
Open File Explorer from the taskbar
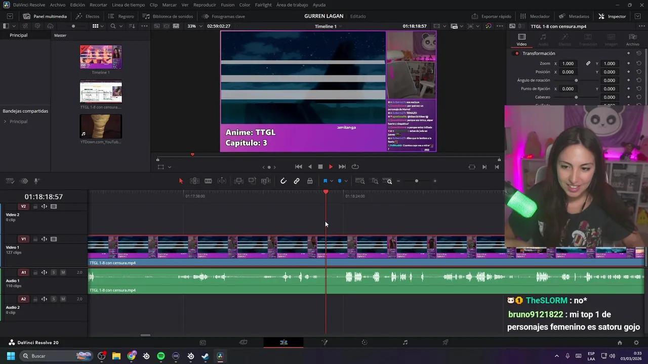[116, 356]
